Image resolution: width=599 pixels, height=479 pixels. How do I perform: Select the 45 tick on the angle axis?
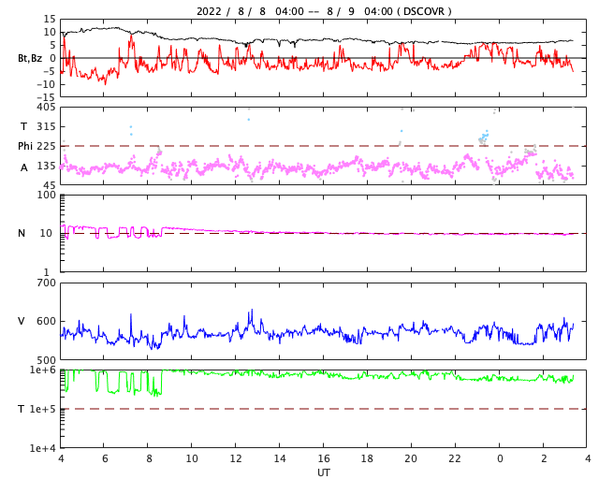click(50, 185)
